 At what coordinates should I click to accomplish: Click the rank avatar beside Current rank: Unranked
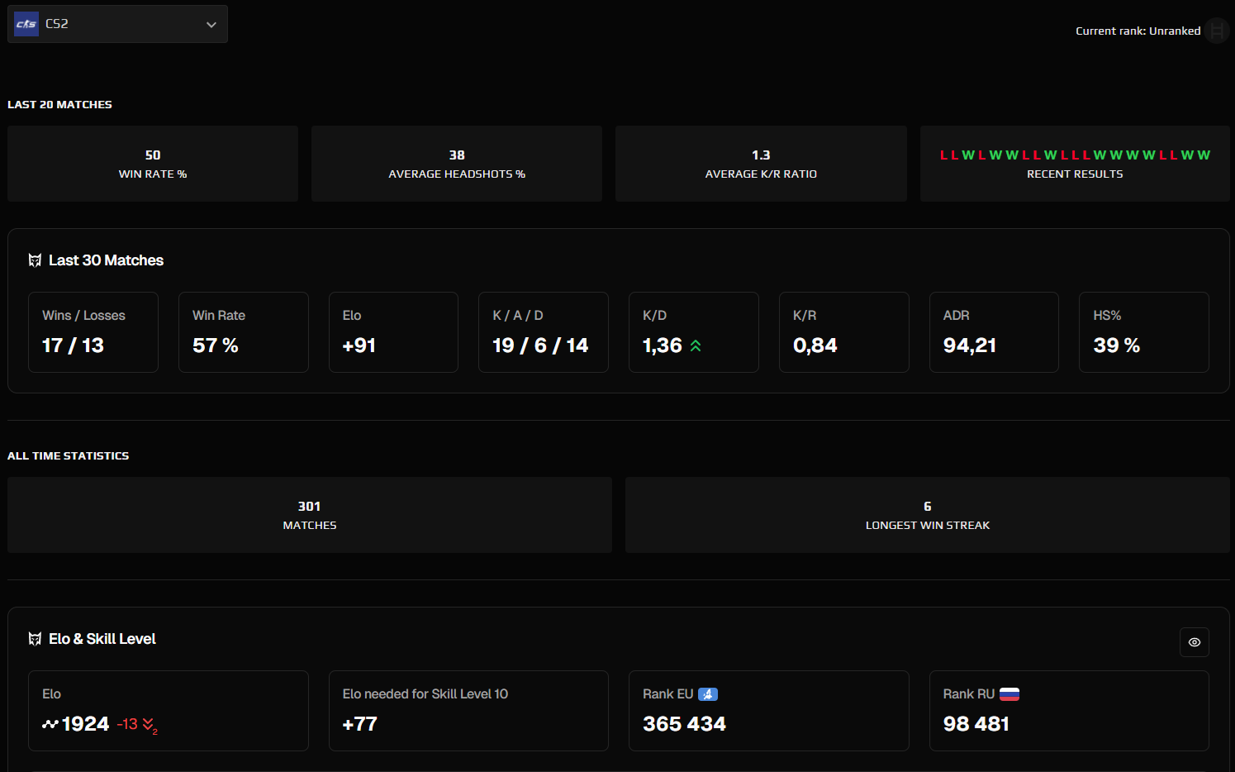1216,31
